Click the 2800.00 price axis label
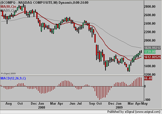The width and height of the screenshot is (162, 114). tap(150, 7)
